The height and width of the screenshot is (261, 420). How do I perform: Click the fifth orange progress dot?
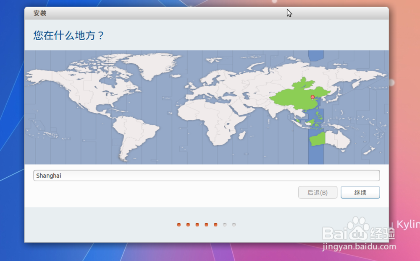[x=215, y=225]
